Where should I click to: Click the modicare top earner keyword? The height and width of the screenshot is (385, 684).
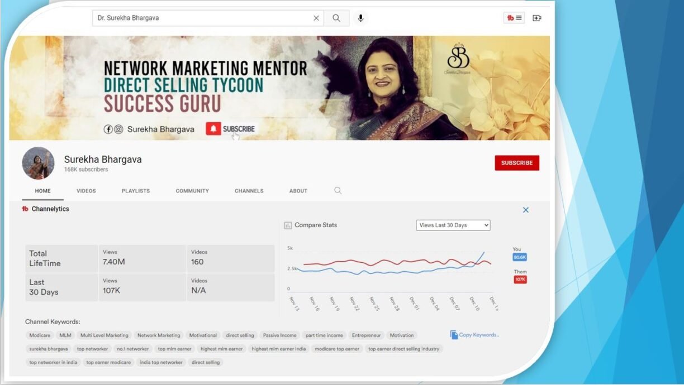[337, 349]
